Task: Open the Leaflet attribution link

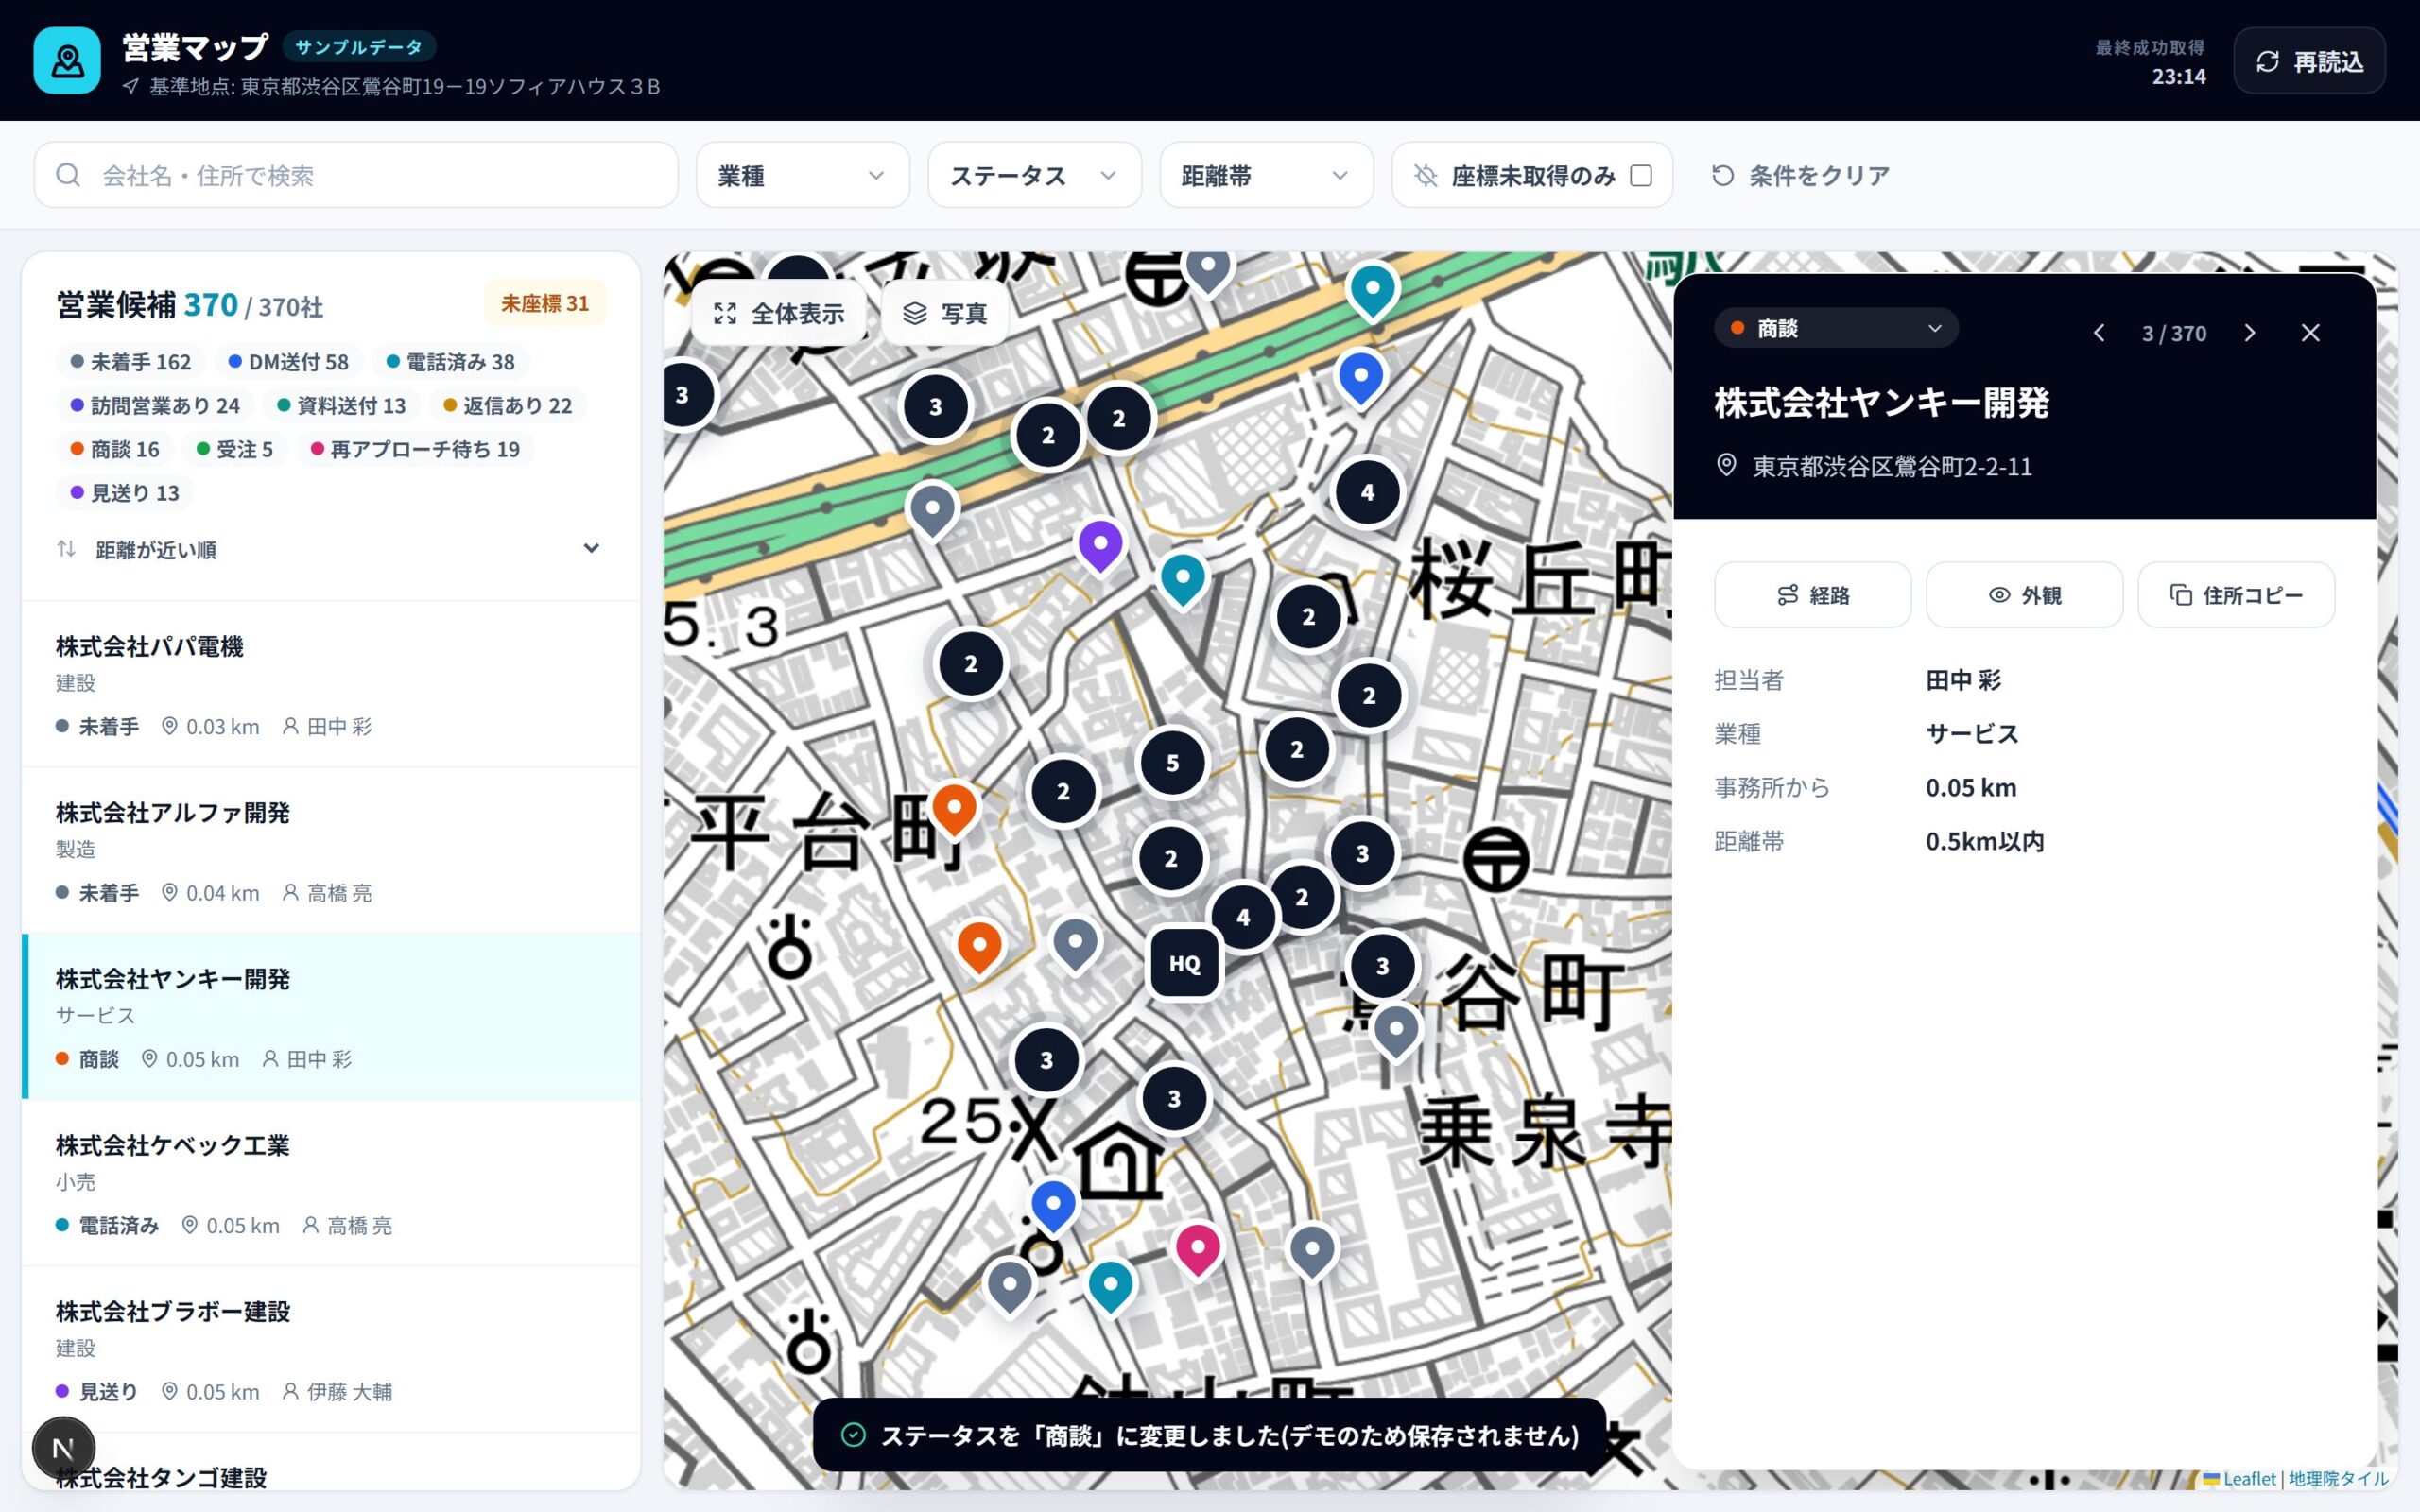Action: (x=2240, y=1479)
